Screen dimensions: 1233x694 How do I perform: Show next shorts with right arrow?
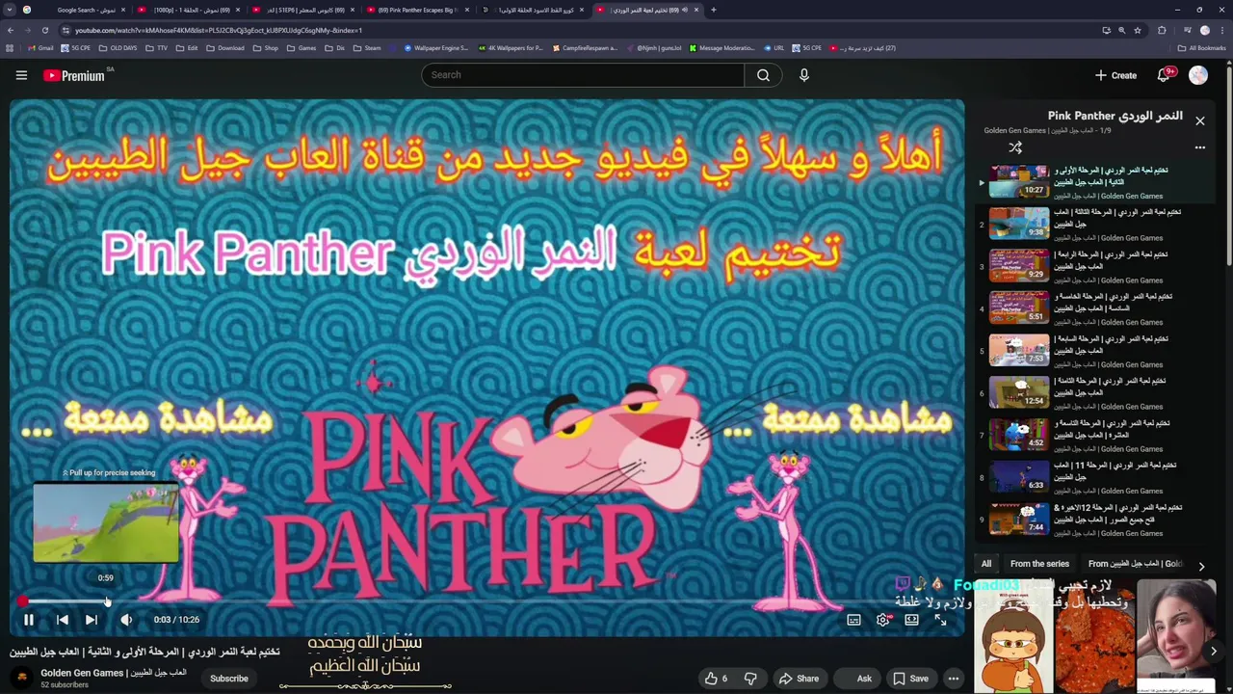[x=1214, y=652]
